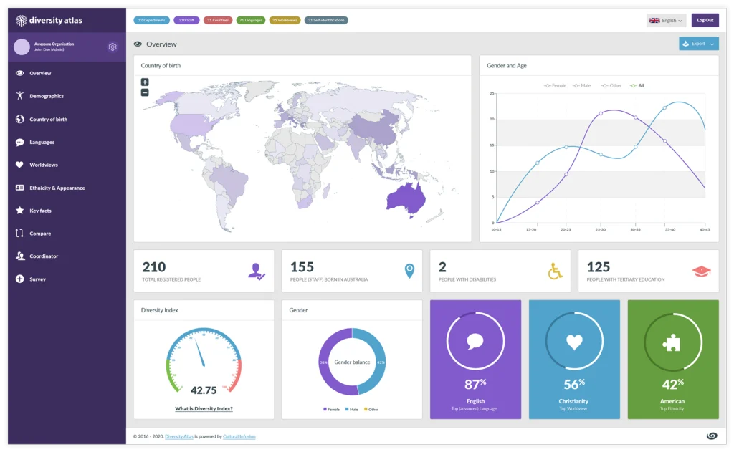Click the eye icon beside Overview heading
The width and height of the screenshot is (734, 452).
click(x=138, y=44)
